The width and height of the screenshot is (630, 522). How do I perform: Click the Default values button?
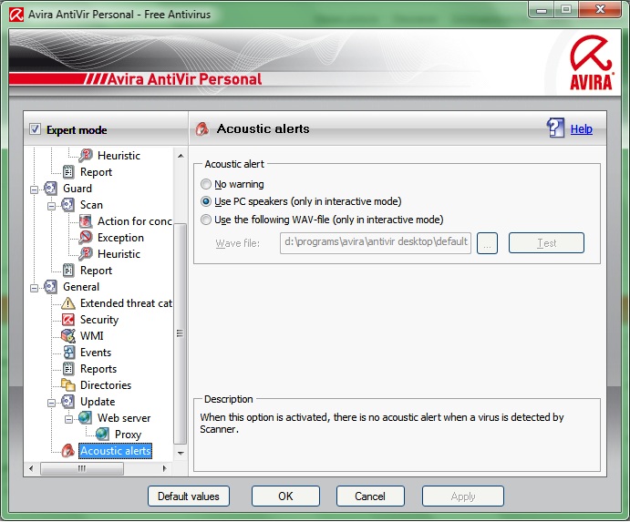coord(189,496)
